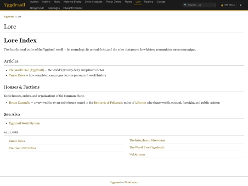
Task: Select the active Lore nav tab
Action: pos(138,2)
